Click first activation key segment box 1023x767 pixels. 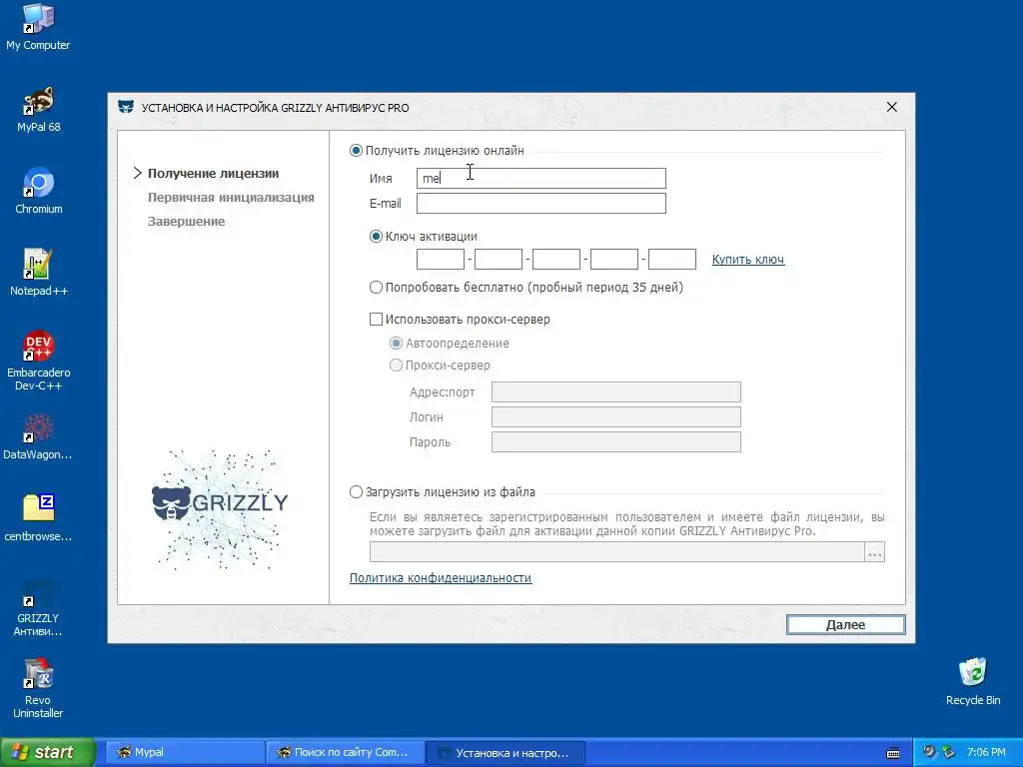pyautogui.click(x=441, y=259)
